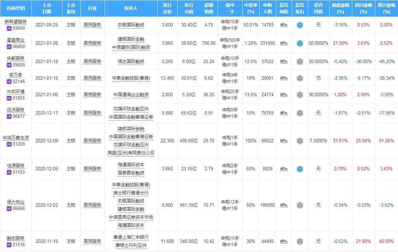
Task: Click the 居民服务 industry link for 中邦环境
Action: click(x=92, y=95)
